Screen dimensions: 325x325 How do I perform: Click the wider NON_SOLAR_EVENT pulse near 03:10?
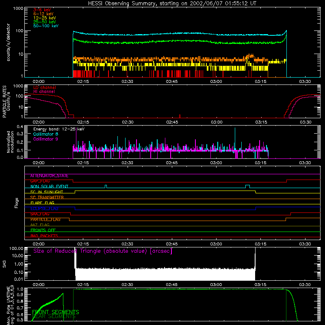247,186
